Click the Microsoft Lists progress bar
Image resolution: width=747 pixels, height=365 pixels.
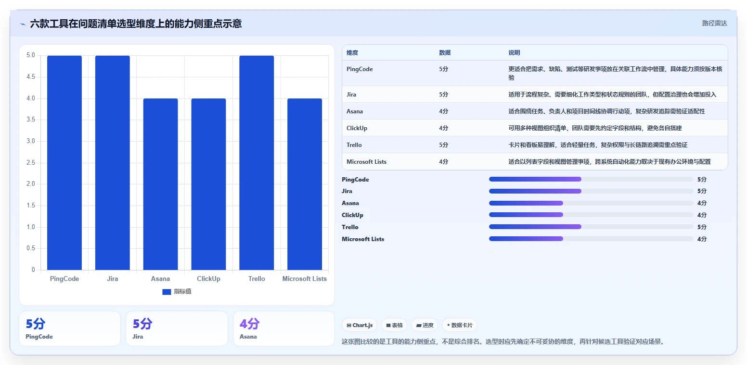pyautogui.click(x=591, y=239)
